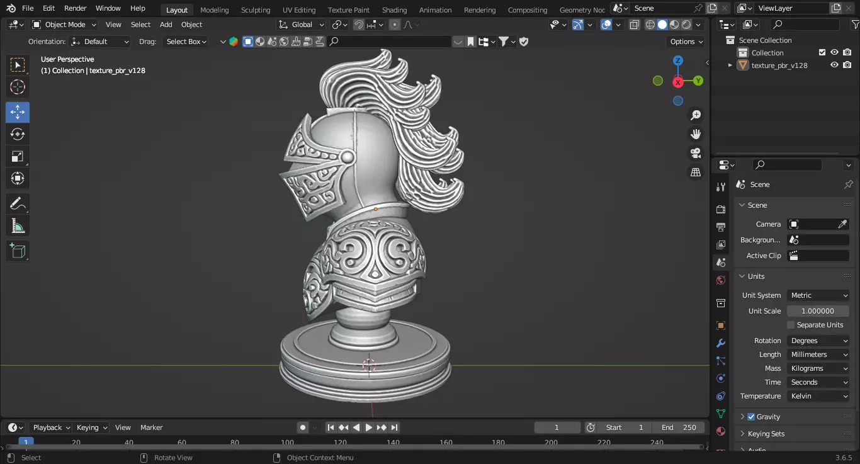Open the Modifiers properties tab
The width and height of the screenshot is (860, 464).
tap(721, 343)
